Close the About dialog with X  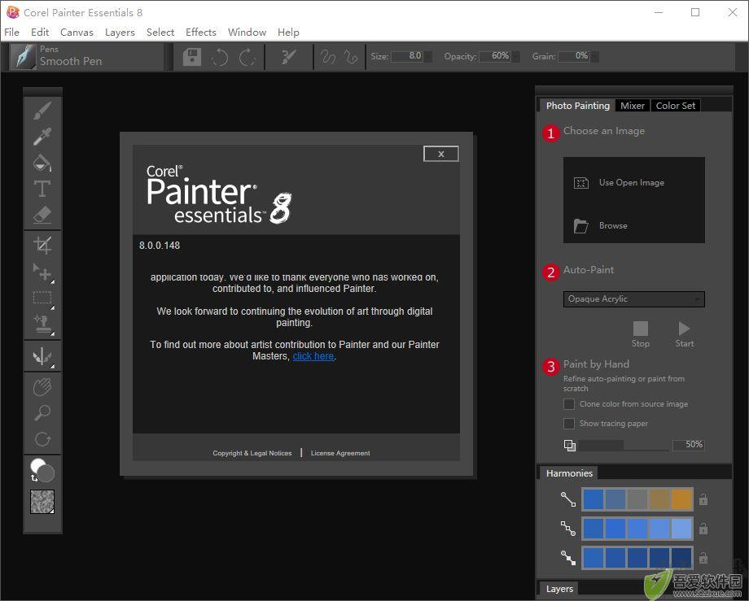click(441, 154)
